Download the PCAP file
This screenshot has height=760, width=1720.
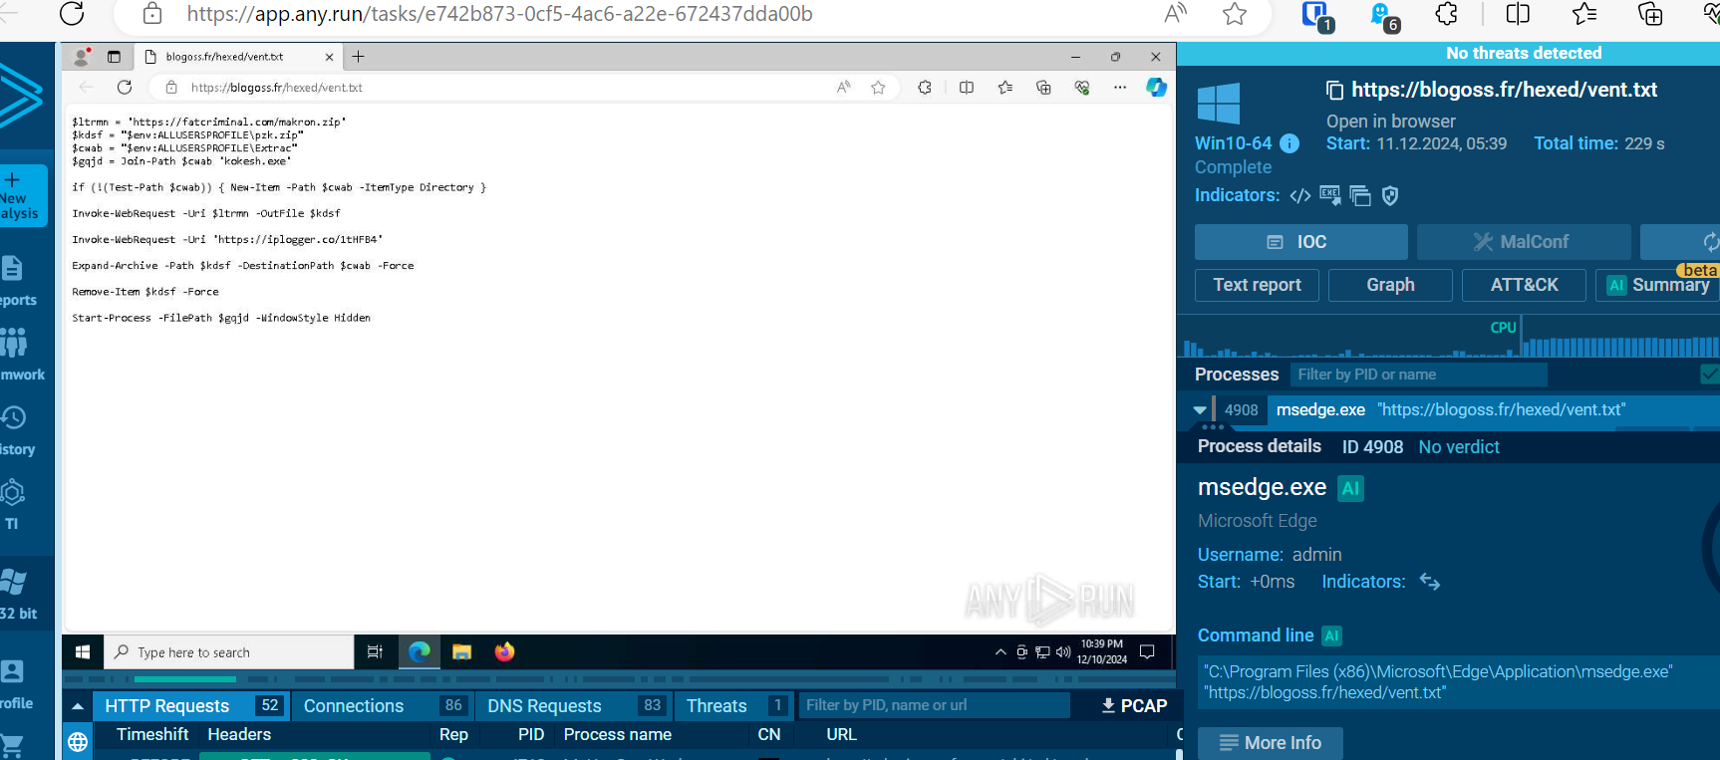click(1134, 706)
